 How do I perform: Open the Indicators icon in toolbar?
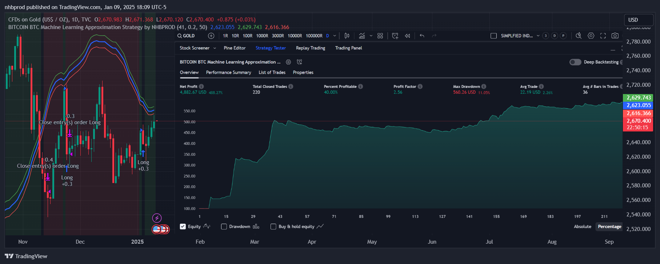point(362,36)
